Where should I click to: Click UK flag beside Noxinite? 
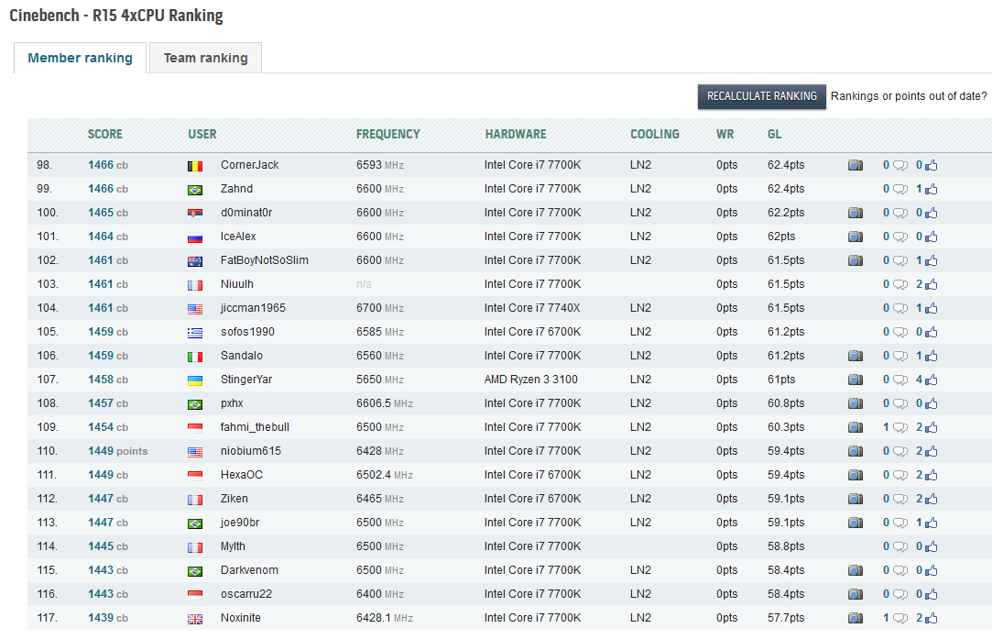point(195,619)
